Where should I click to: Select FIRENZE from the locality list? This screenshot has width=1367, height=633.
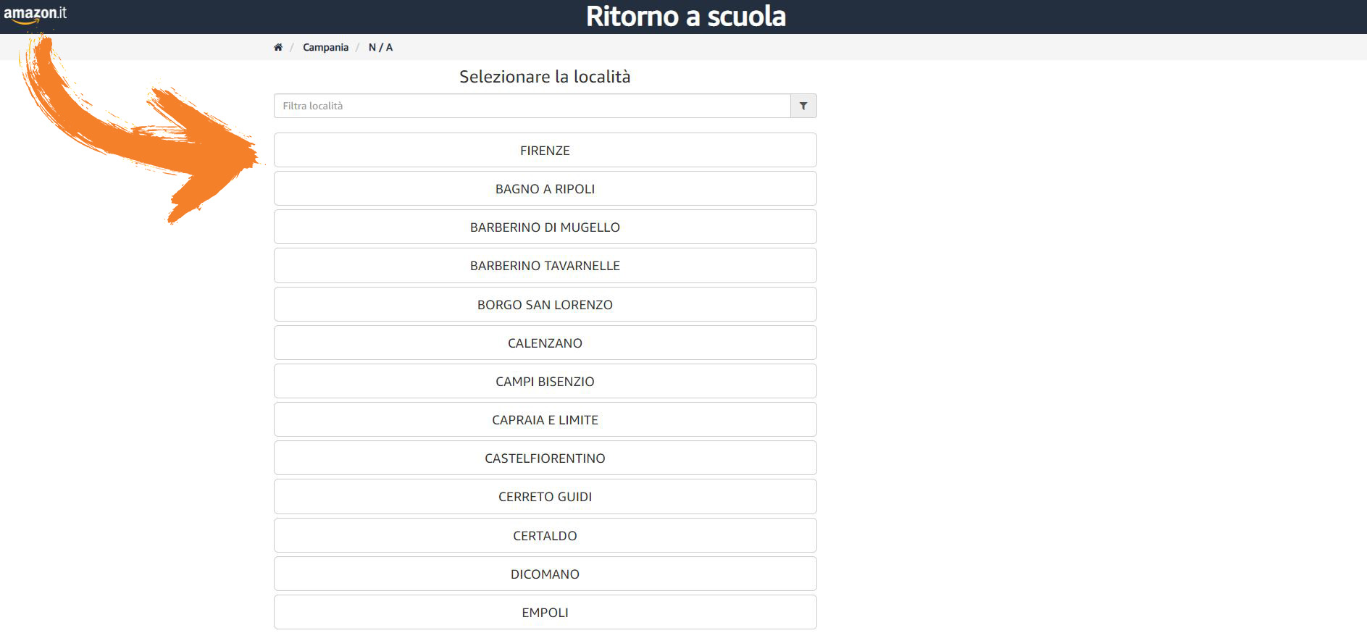545,150
